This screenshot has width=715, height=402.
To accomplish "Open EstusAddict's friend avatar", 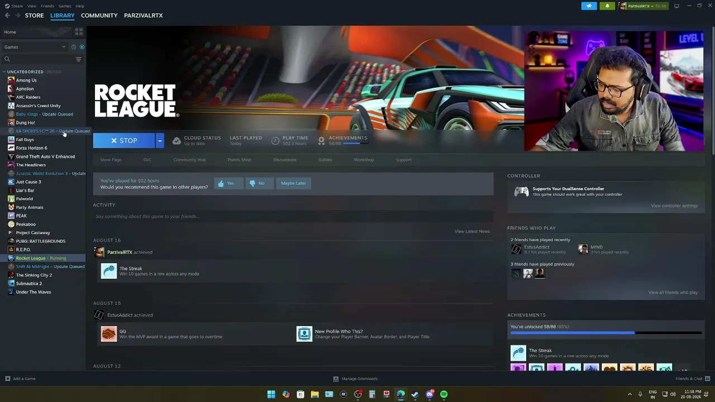I will [x=516, y=250].
